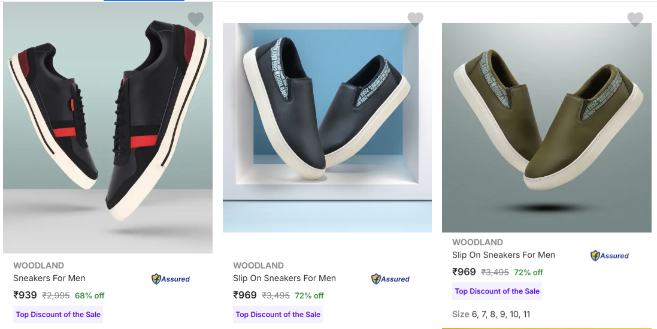Click size list 6, 7, 8, 9, 10, 11

[491, 314]
